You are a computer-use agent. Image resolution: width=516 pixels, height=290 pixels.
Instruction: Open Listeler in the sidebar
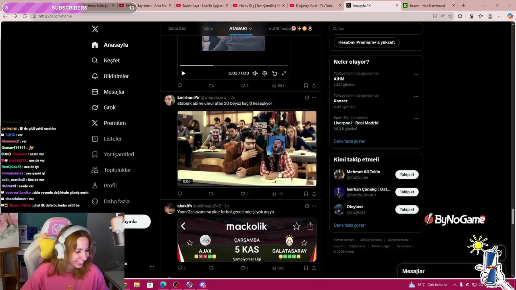pos(106,139)
